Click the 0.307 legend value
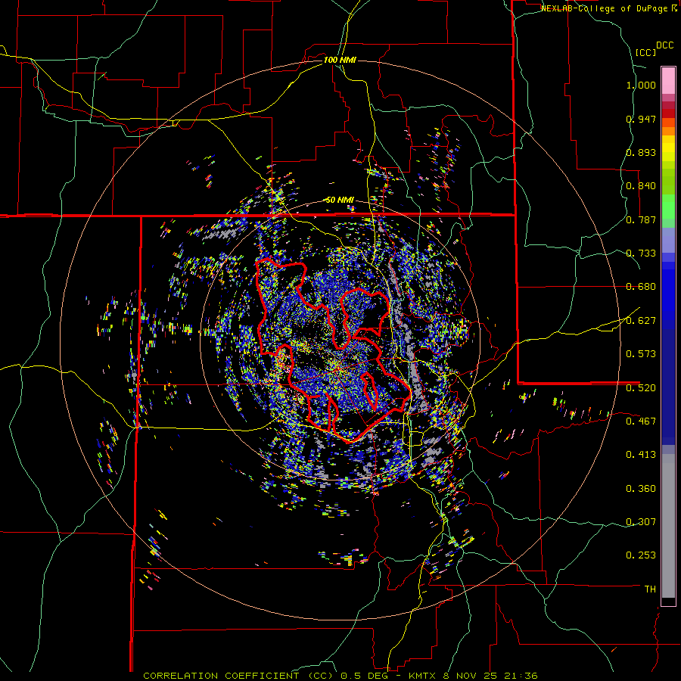Viewport: 681px width, 681px height. coord(641,521)
